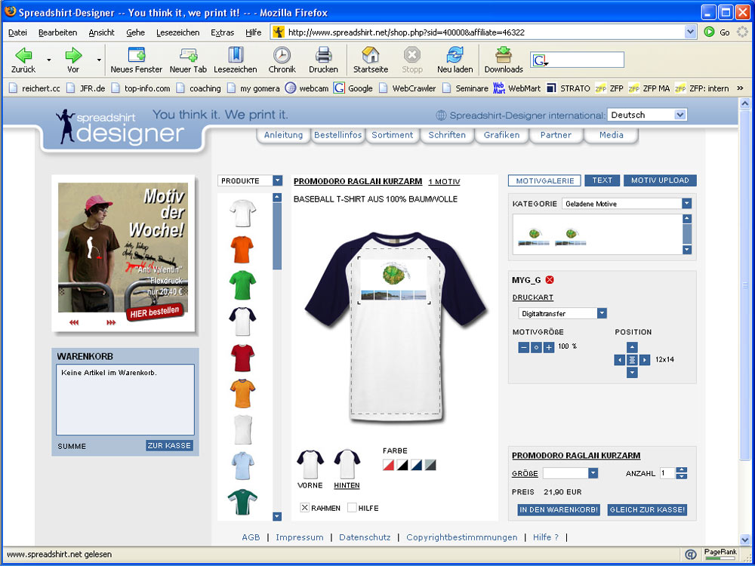
Task: Enable the HILFE checkbox
Action: pyautogui.click(x=353, y=507)
